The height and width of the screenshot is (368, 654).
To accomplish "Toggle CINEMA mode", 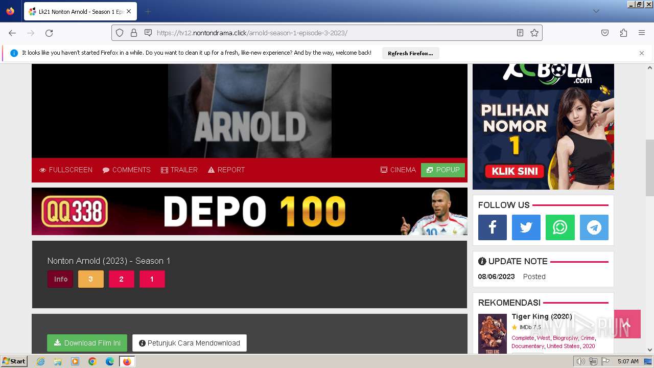I will 398,170.
